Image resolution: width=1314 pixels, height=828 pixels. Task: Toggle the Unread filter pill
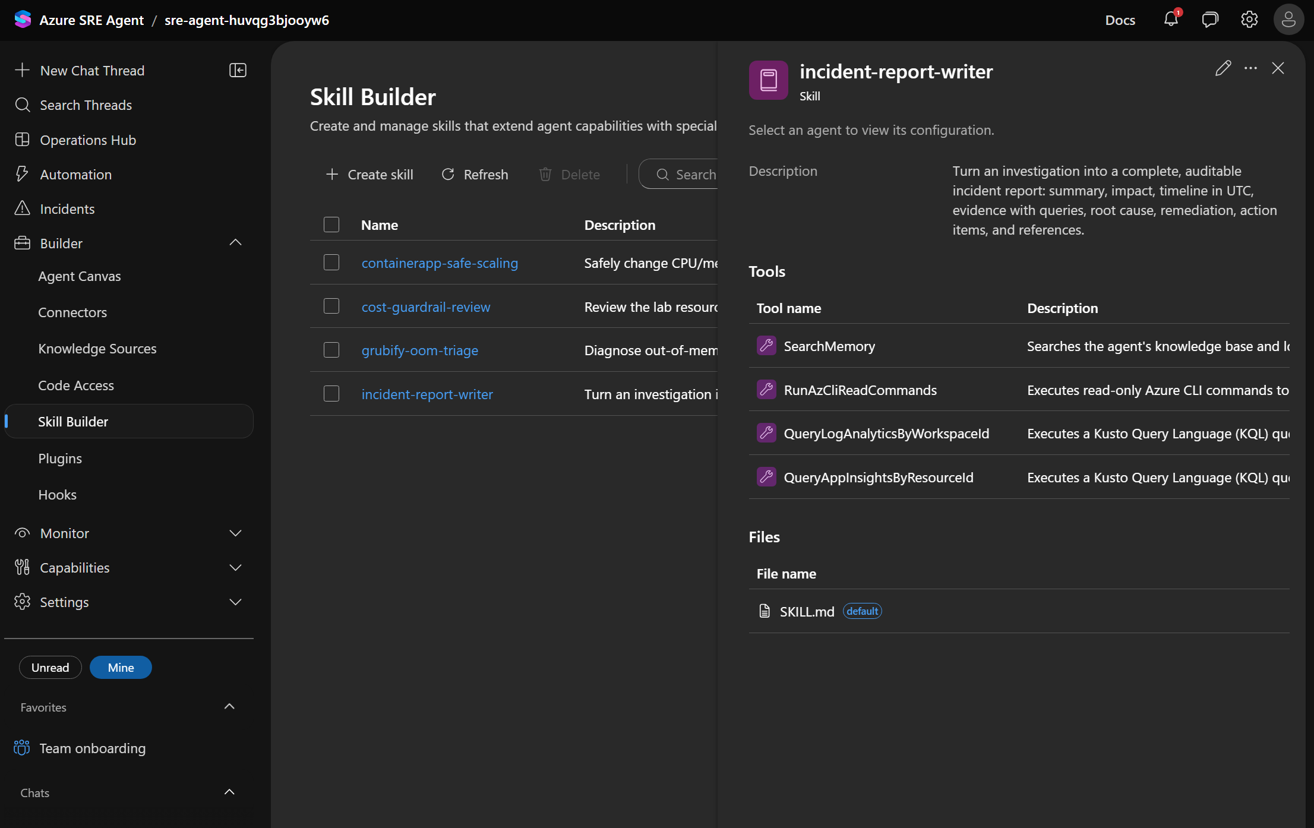point(50,667)
